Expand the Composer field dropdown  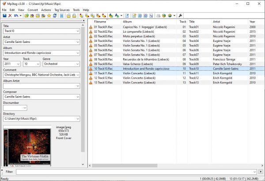point(78,97)
